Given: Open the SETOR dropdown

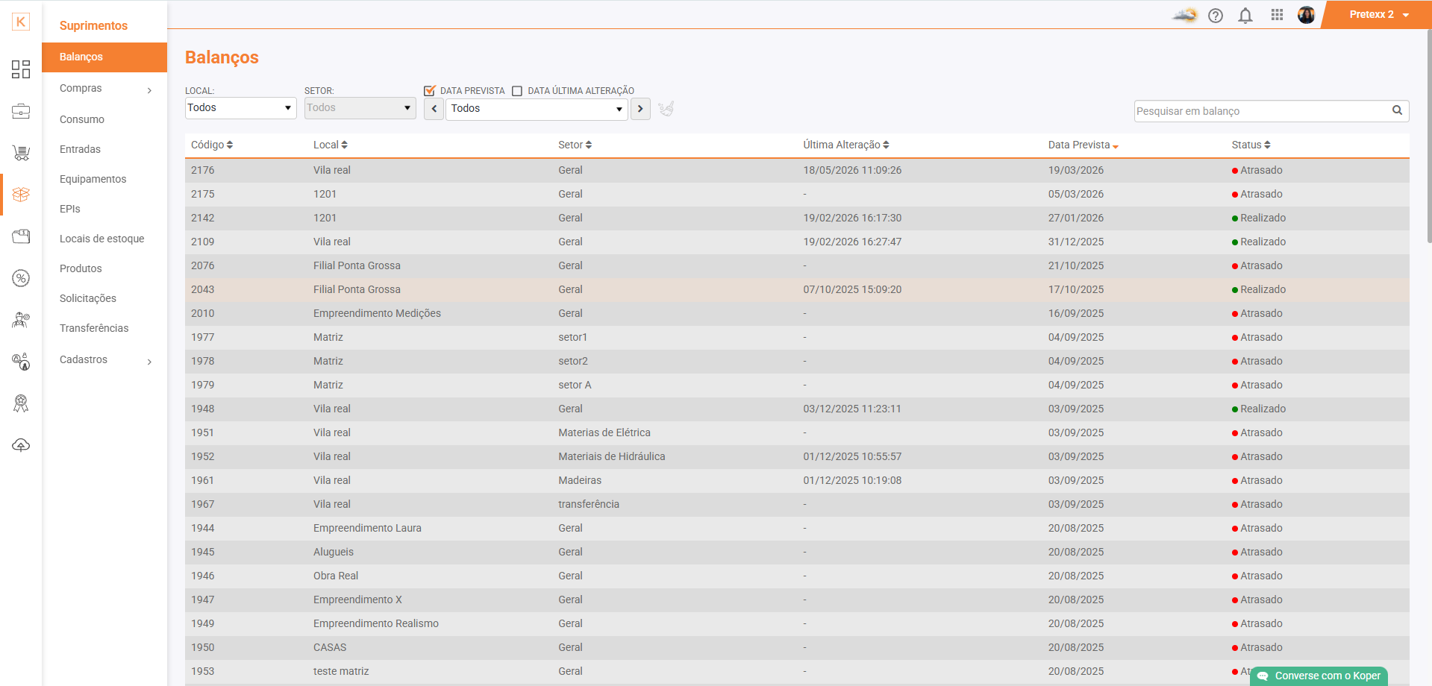Looking at the screenshot, I should click(360, 108).
